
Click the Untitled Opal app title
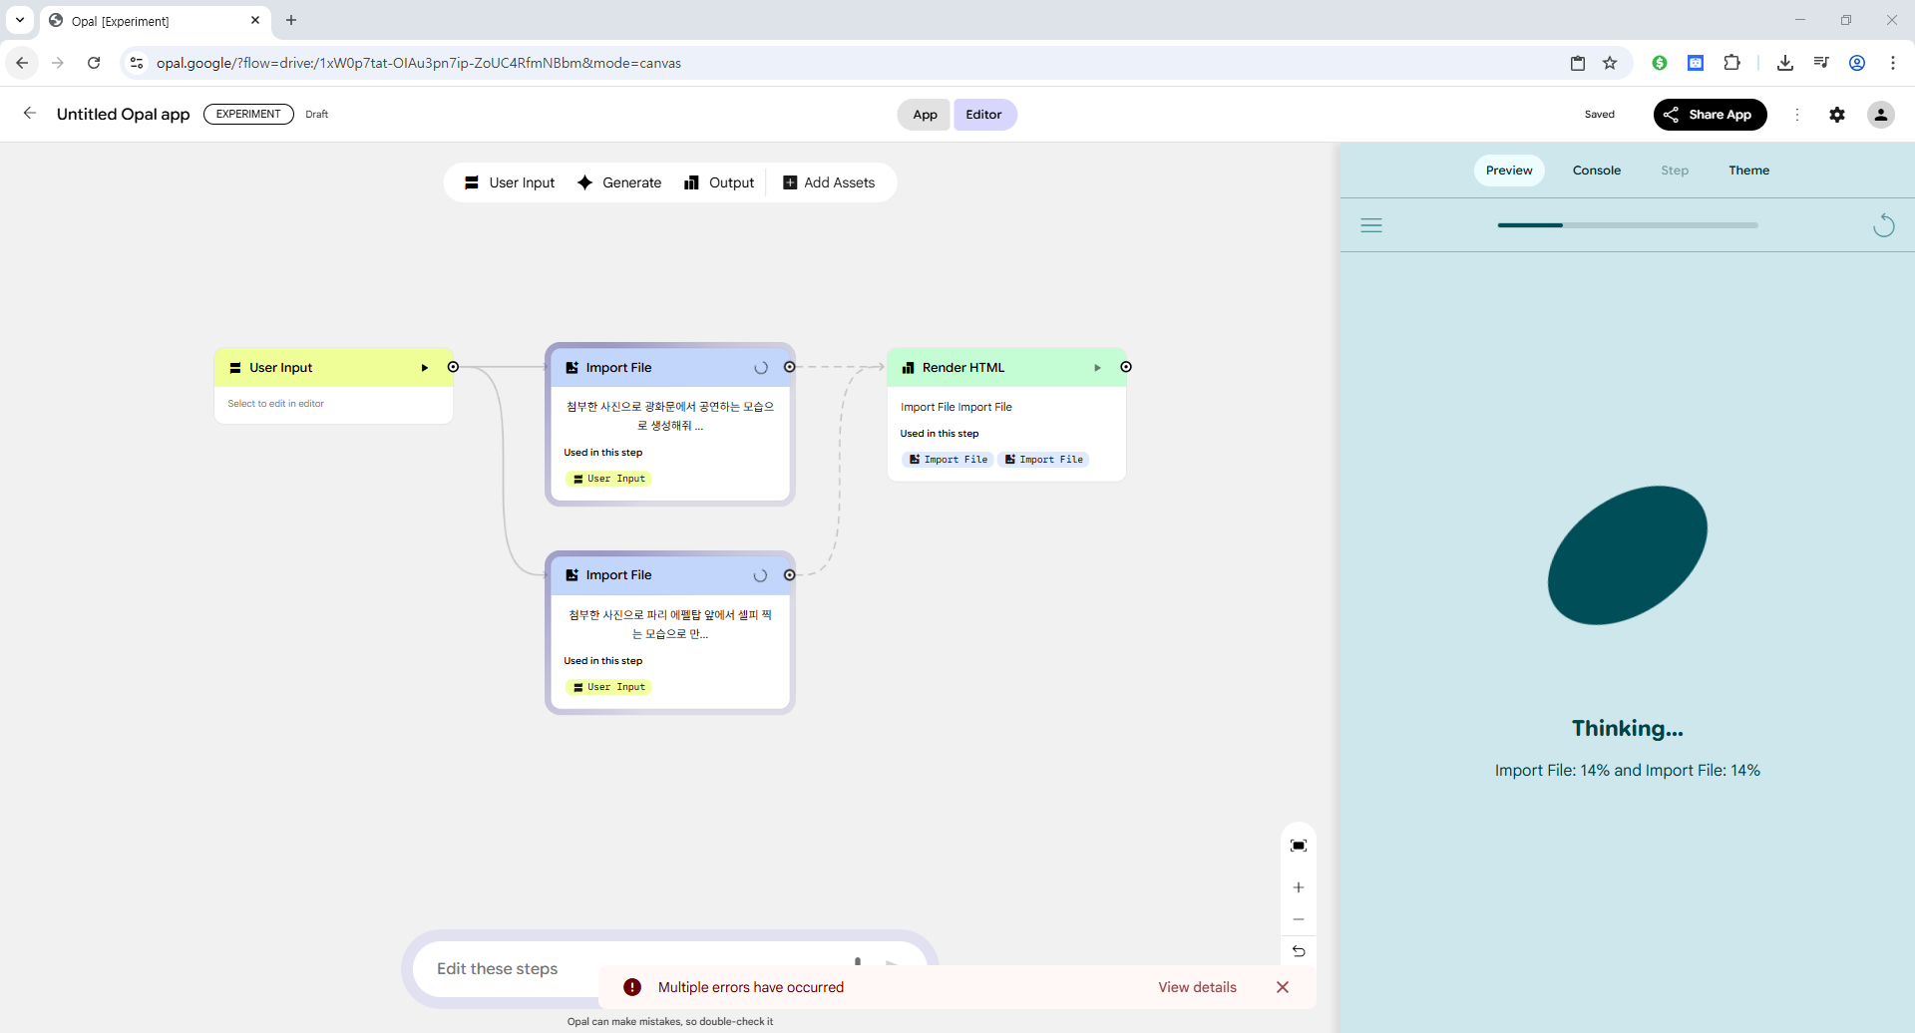(124, 114)
